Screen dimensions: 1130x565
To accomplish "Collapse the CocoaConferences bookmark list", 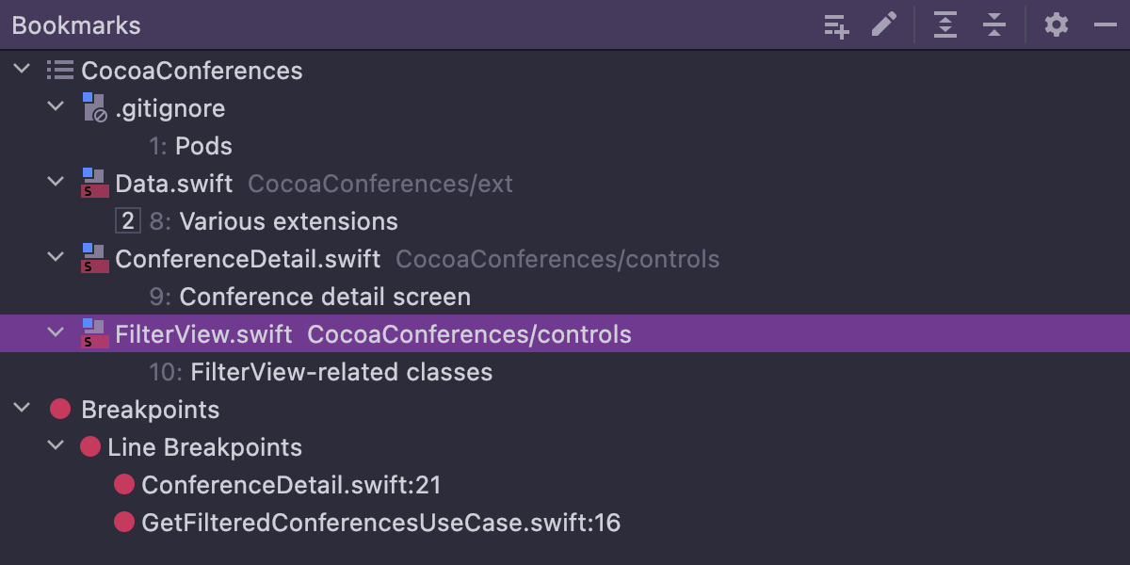I will [x=23, y=71].
